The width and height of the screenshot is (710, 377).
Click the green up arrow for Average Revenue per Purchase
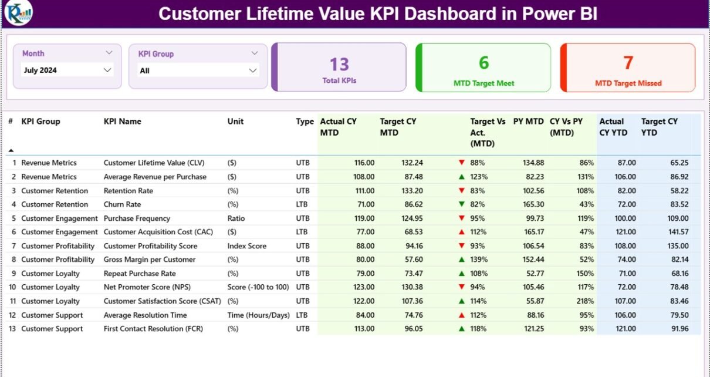tap(462, 177)
